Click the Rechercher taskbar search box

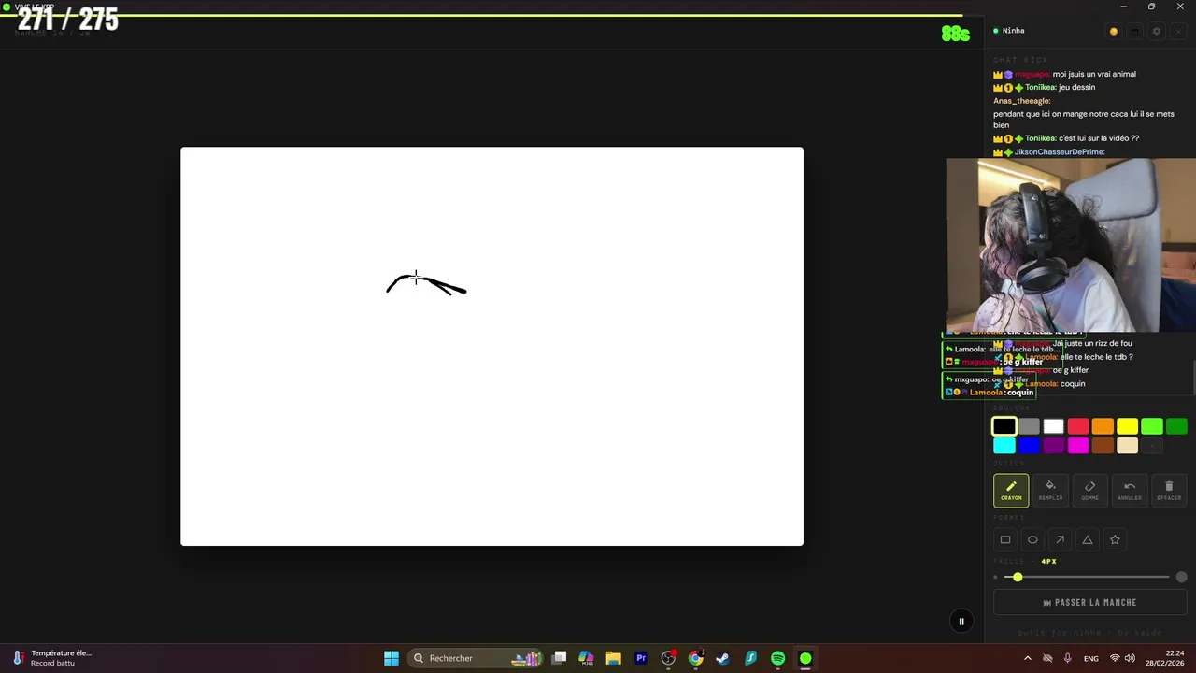[477, 658]
